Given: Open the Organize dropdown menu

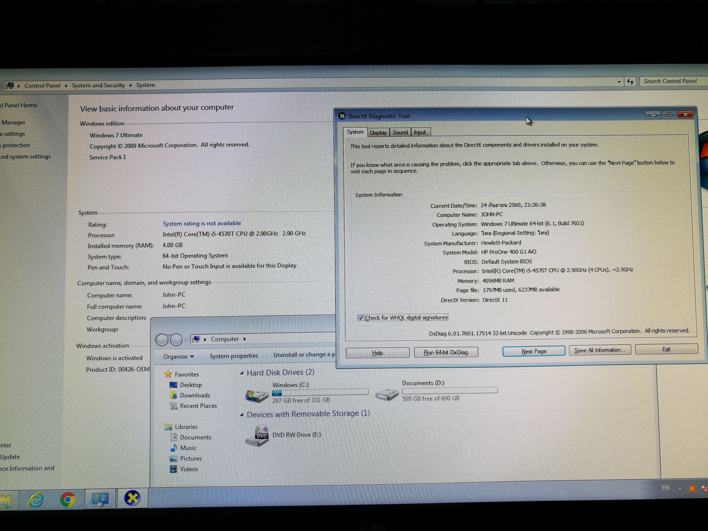Looking at the screenshot, I should [178, 357].
